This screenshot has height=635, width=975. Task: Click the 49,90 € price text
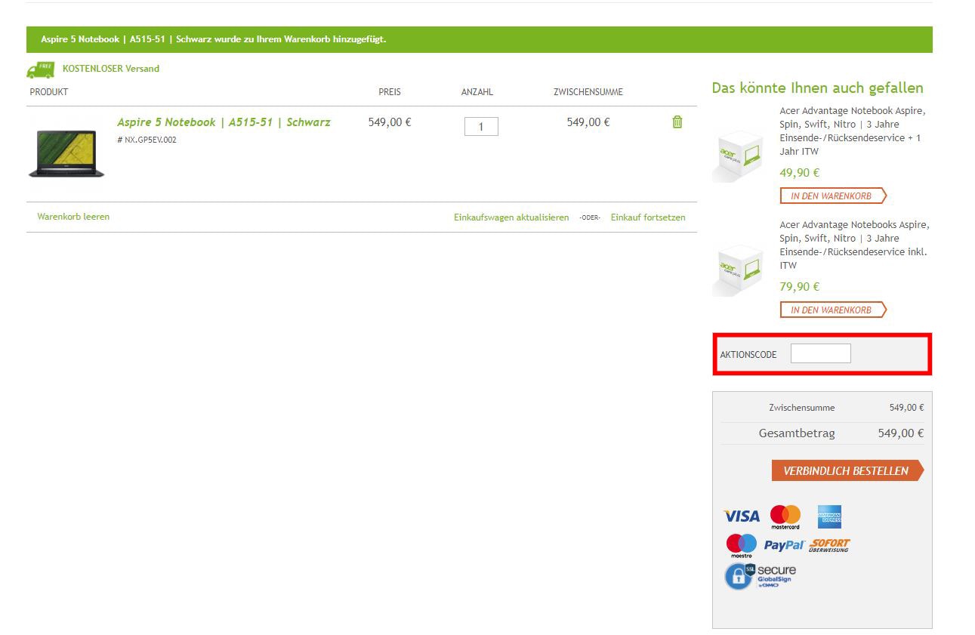coord(800,173)
